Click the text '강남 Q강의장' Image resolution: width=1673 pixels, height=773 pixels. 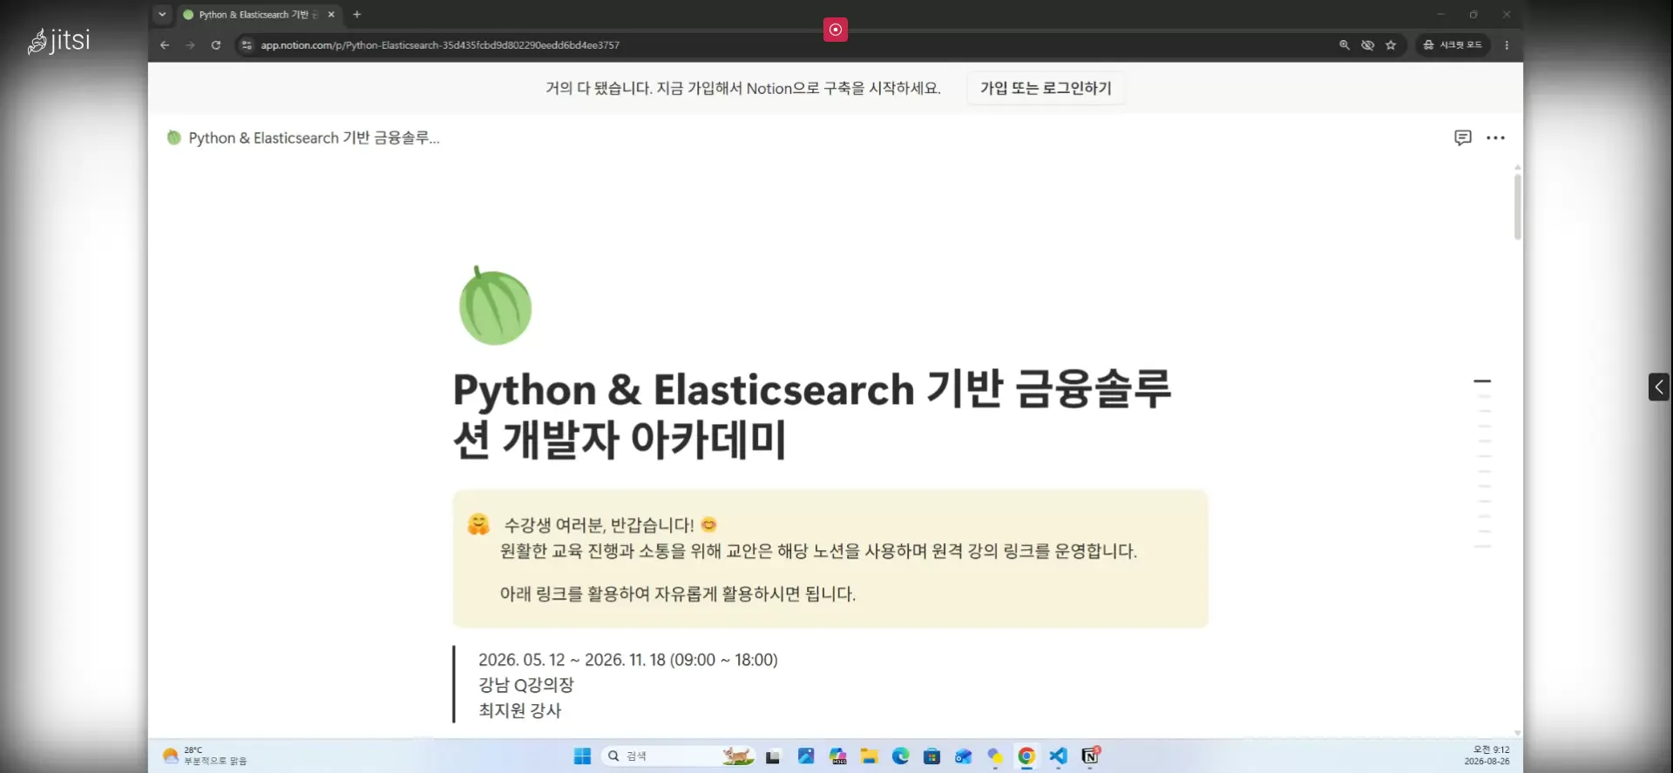(526, 685)
